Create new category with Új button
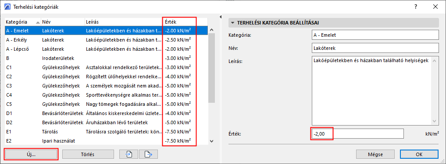This screenshot has height=164, width=446. pyautogui.click(x=31, y=154)
